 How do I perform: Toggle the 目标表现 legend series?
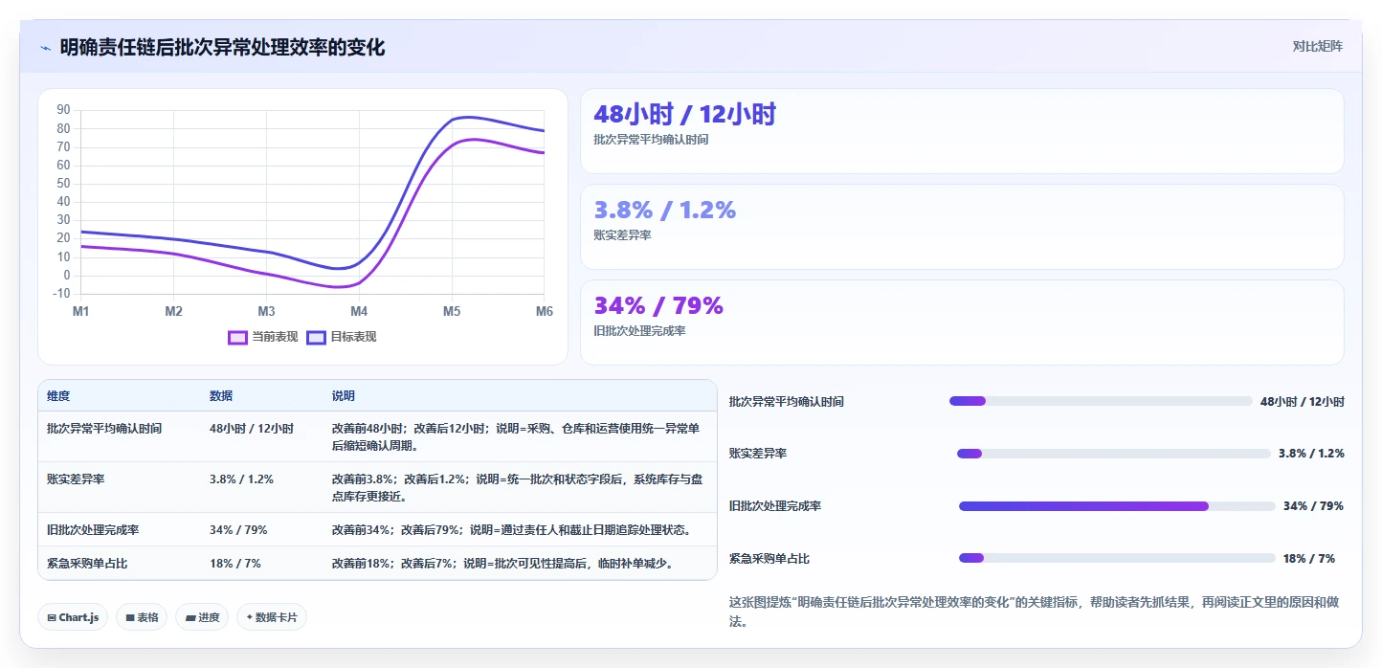tap(342, 337)
